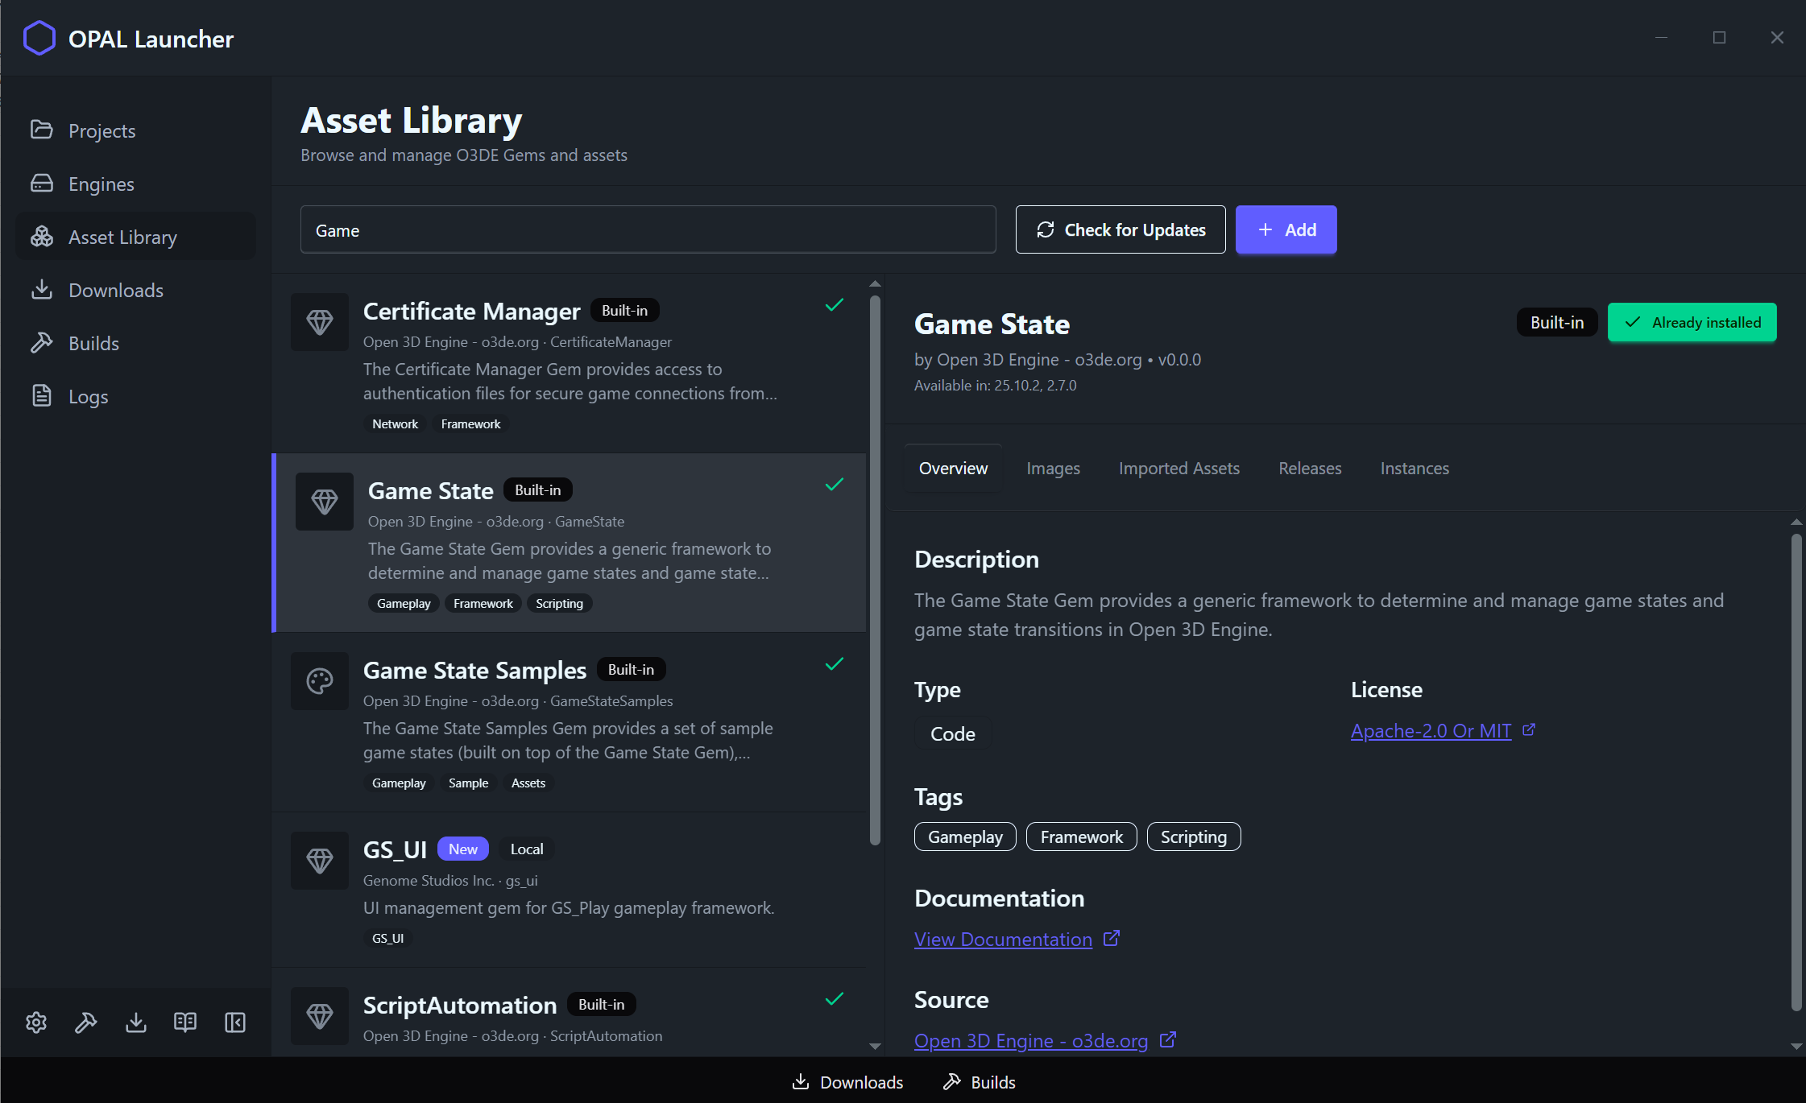The image size is (1806, 1103).
Task: Open the View Documentation link
Action: point(1003,940)
